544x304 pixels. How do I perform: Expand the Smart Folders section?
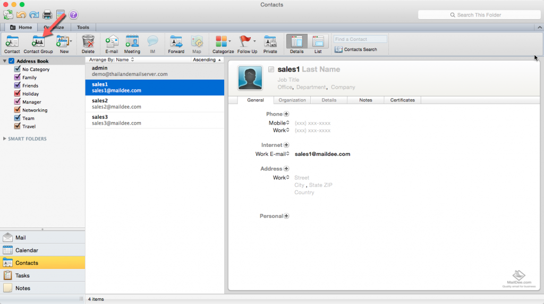tap(5, 139)
